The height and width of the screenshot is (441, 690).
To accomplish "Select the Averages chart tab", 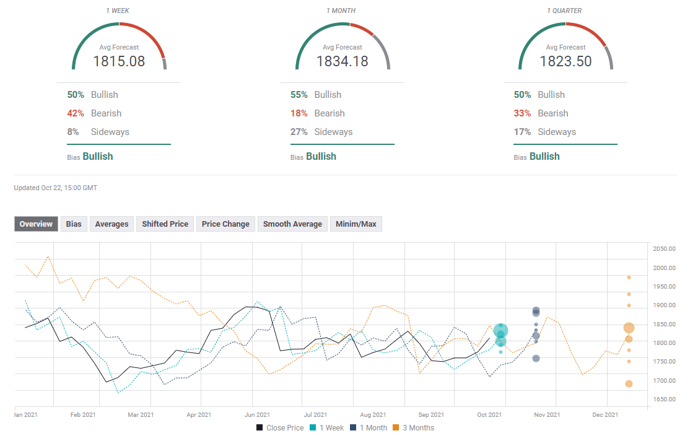I will click(111, 224).
